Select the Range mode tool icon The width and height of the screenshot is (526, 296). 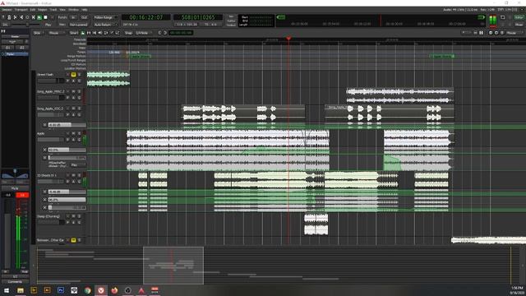click(89, 33)
